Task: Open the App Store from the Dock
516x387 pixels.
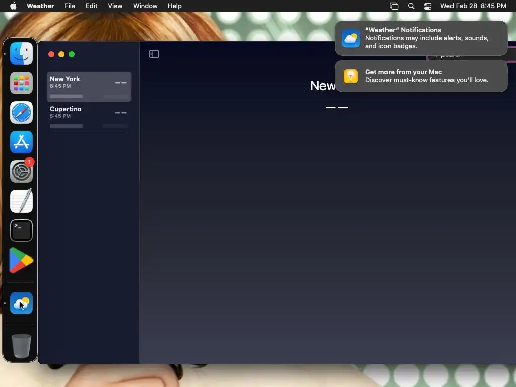Action: click(x=21, y=142)
